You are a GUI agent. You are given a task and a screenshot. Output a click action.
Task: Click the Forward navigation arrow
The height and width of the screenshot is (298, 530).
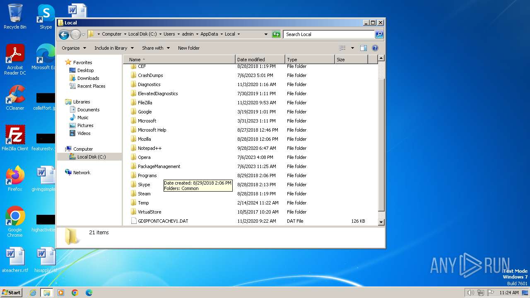point(75,34)
